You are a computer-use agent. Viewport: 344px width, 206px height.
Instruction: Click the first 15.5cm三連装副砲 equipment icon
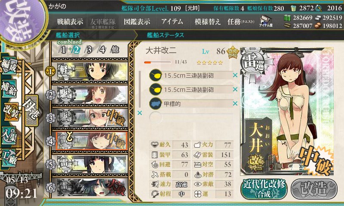[x=156, y=75]
